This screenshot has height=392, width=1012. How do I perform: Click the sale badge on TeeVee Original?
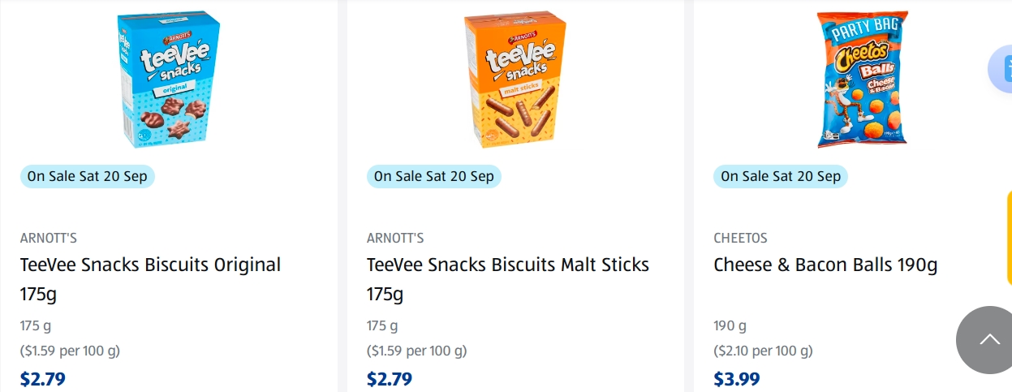[88, 176]
